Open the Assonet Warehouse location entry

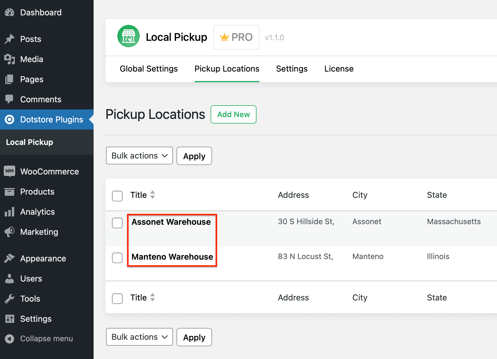pos(171,222)
